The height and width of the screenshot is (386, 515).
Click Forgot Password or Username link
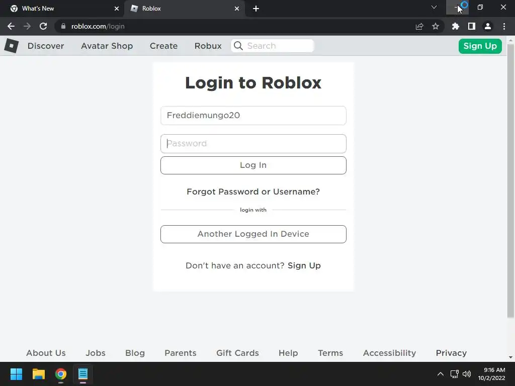pos(253,191)
